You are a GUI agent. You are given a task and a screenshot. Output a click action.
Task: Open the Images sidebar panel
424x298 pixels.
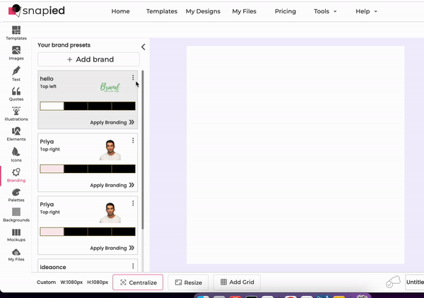(16, 53)
